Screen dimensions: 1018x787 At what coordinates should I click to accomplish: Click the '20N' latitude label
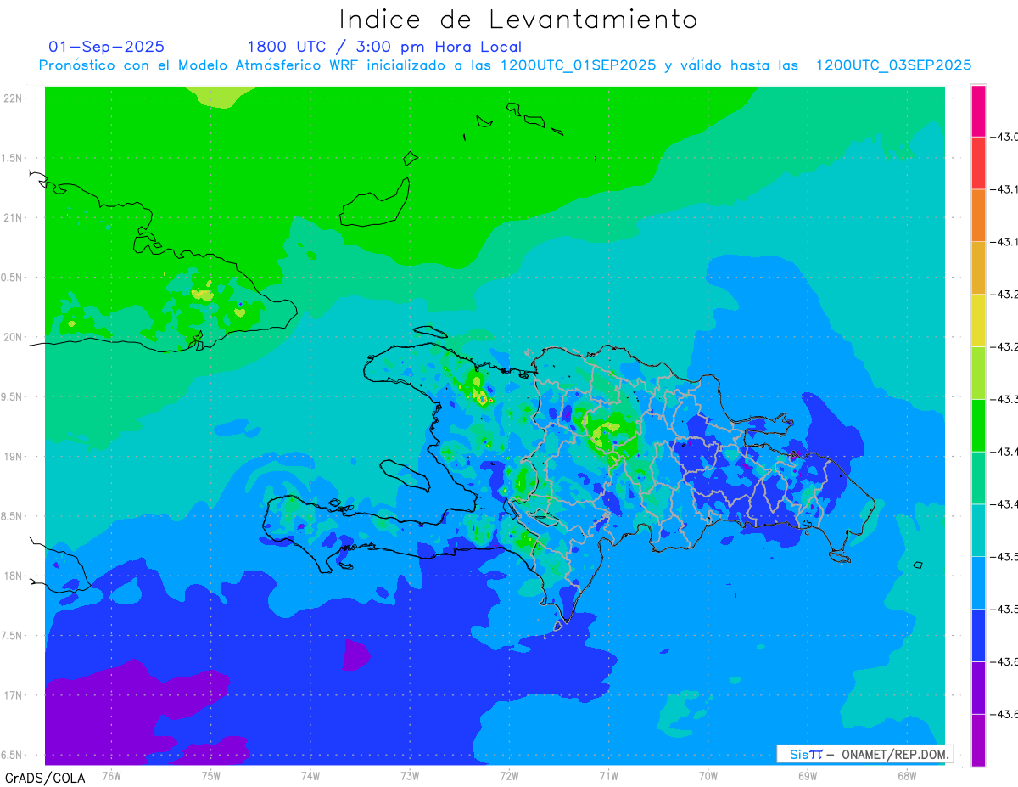13,337
